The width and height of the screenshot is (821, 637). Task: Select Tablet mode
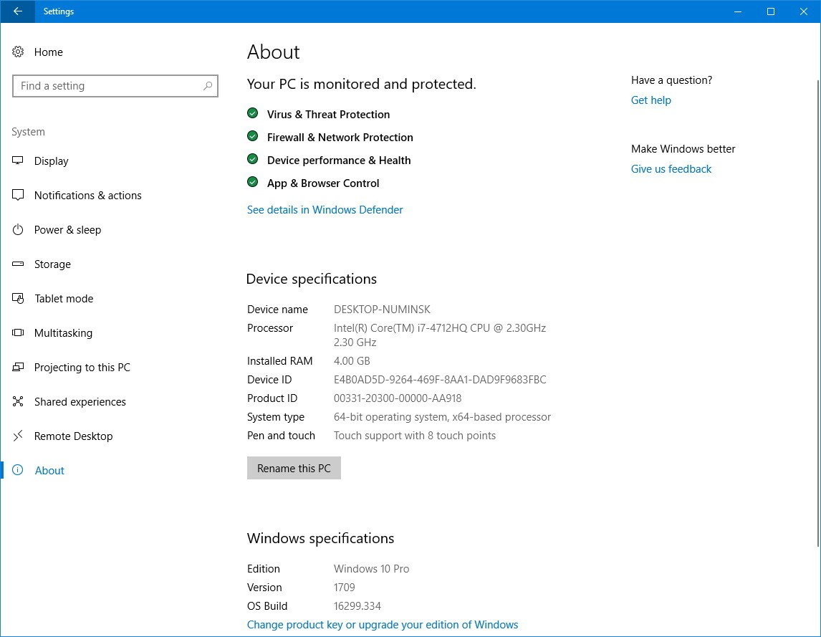(x=64, y=299)
